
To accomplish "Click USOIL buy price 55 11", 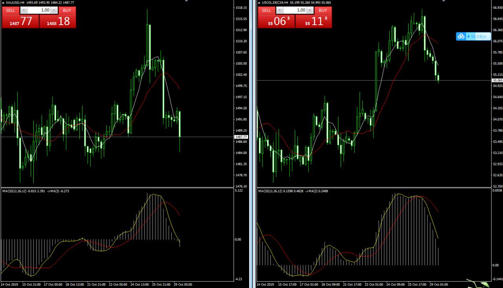I will [x=314, y=21].
